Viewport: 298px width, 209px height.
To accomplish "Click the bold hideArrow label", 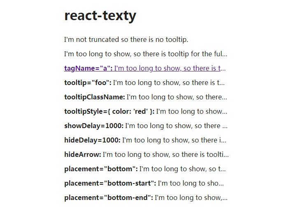I will click(82, 155).
